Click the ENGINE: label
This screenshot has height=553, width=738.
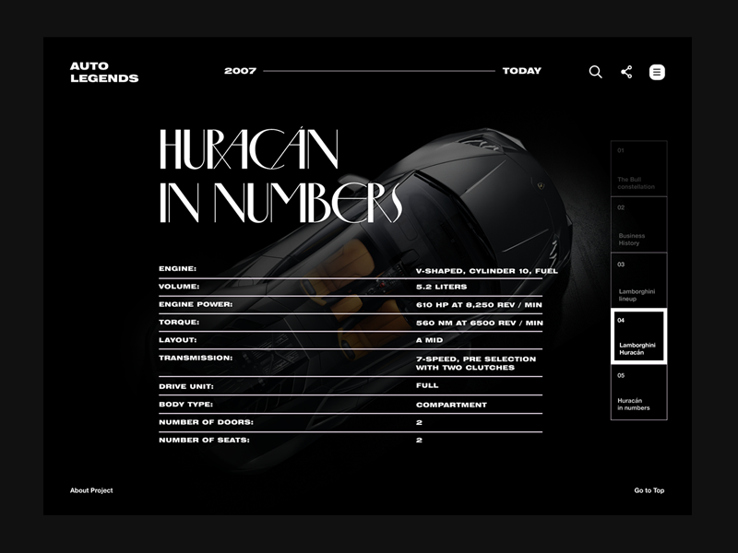177,268
